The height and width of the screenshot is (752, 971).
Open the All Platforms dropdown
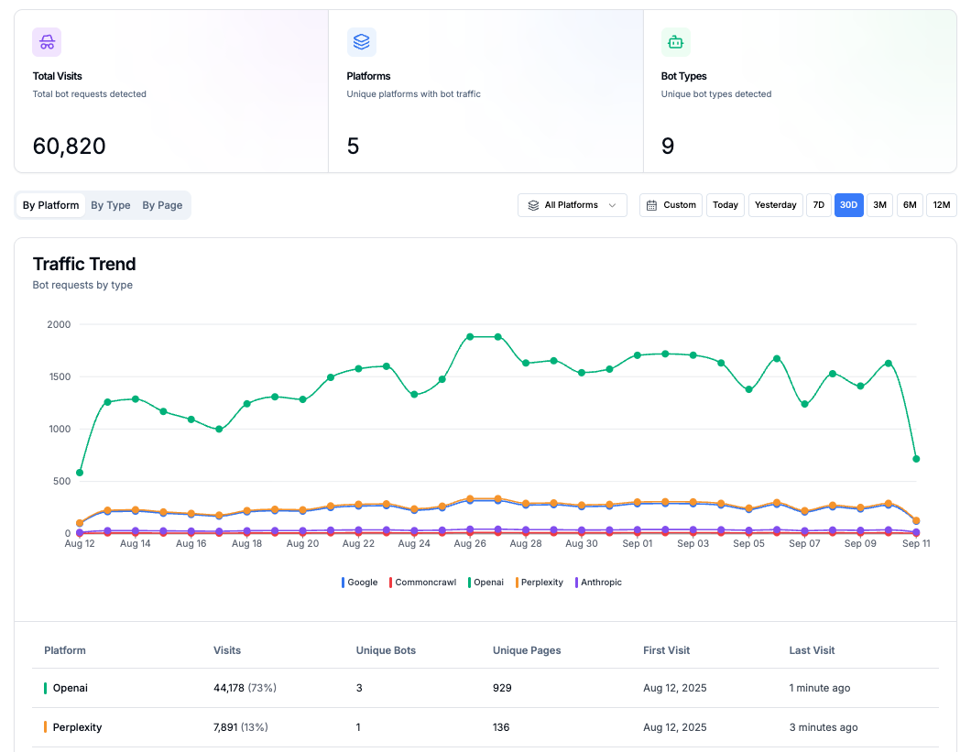coord(572,205)
